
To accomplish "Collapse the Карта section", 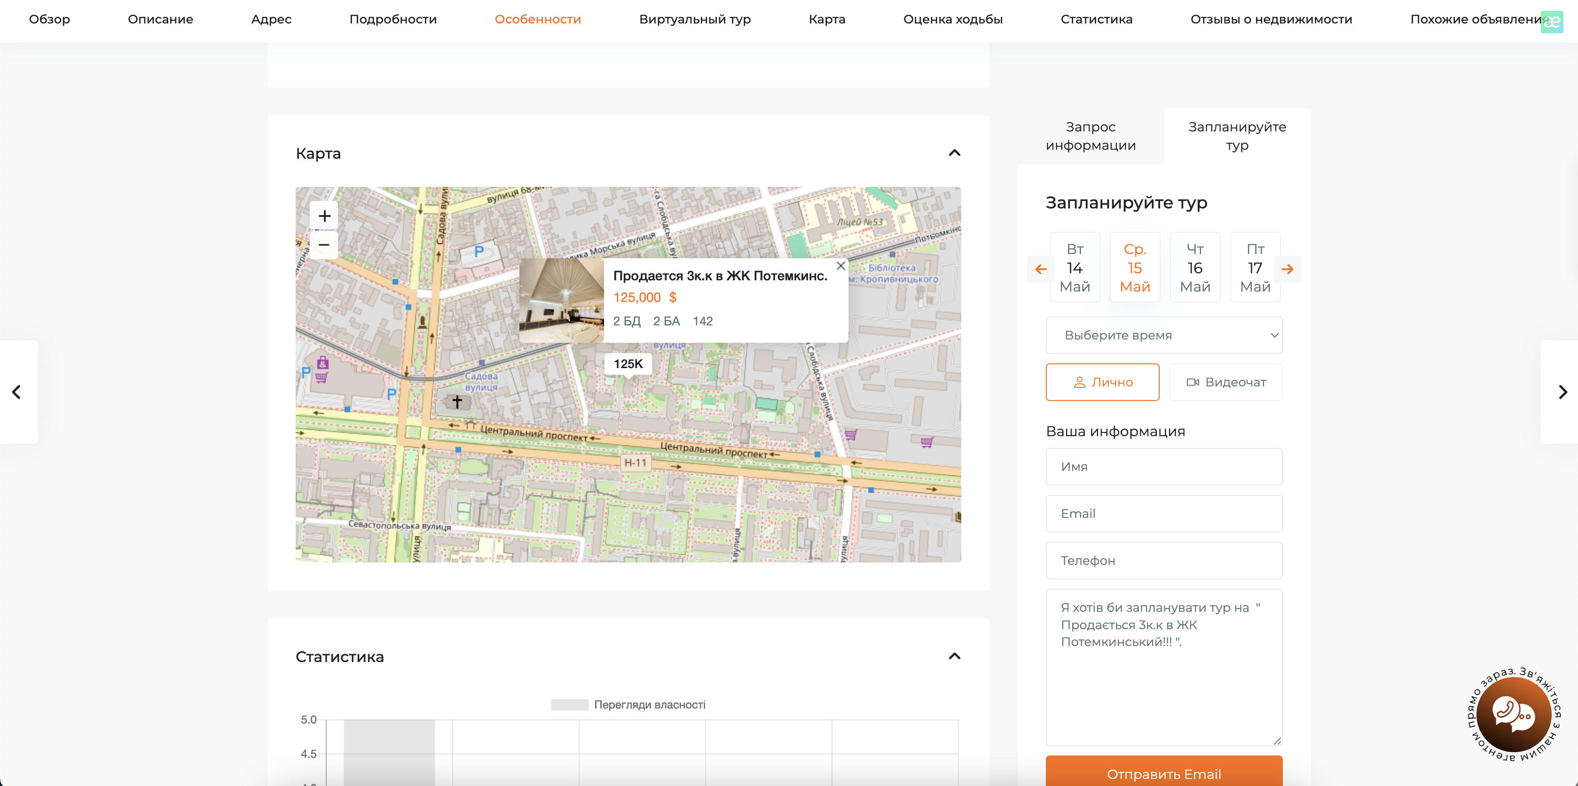I will [x=954, y=153].
